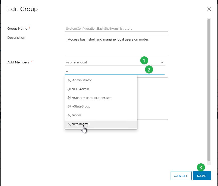Viewport: 218px width, 186px height.
Task: Click the green step 3 badge above SAVE
Action: [x=201, y=167]
